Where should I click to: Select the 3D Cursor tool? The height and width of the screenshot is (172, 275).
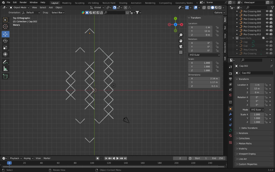[5, 27]
